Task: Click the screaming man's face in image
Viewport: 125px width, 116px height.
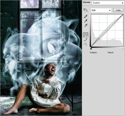Action: click(51, 69)
